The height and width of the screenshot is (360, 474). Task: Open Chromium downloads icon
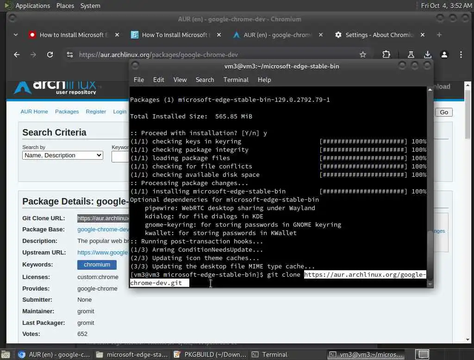(427, 55)
